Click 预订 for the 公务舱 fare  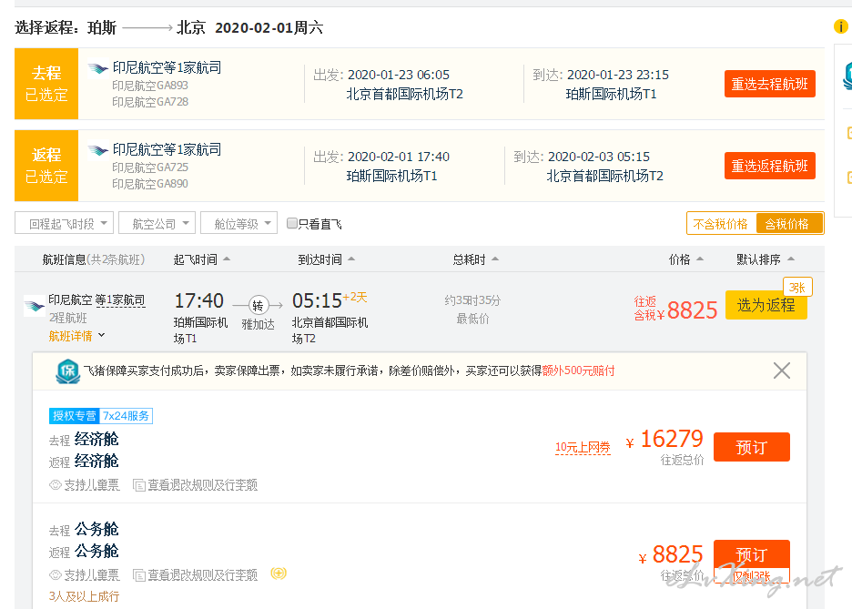coord(752,554)
